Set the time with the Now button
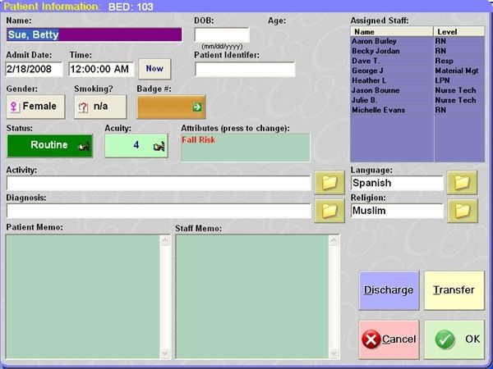Screen dimensions: 493x369 tap(154, 69)
